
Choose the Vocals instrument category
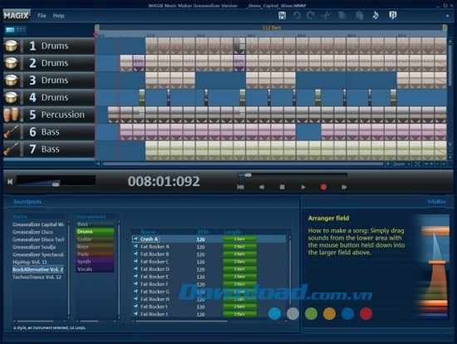point(95,269)
